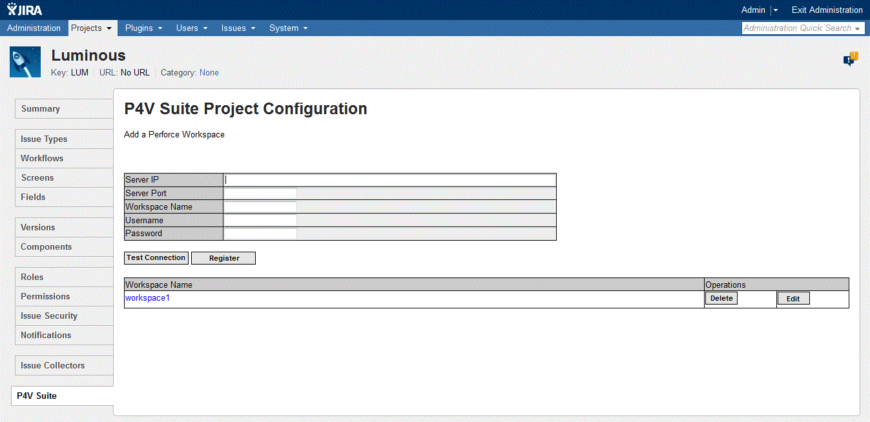Click the Password label cell
The width and height of the screenshot is (870, 422).
(x=174, y=234)
